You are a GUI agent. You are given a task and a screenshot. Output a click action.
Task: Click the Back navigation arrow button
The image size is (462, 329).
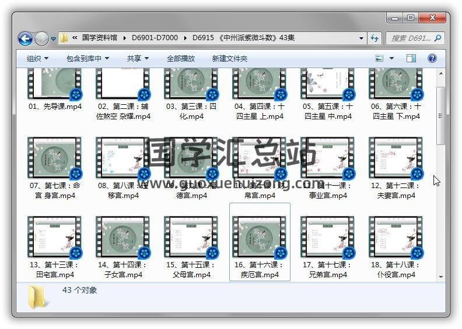(25, 39)
